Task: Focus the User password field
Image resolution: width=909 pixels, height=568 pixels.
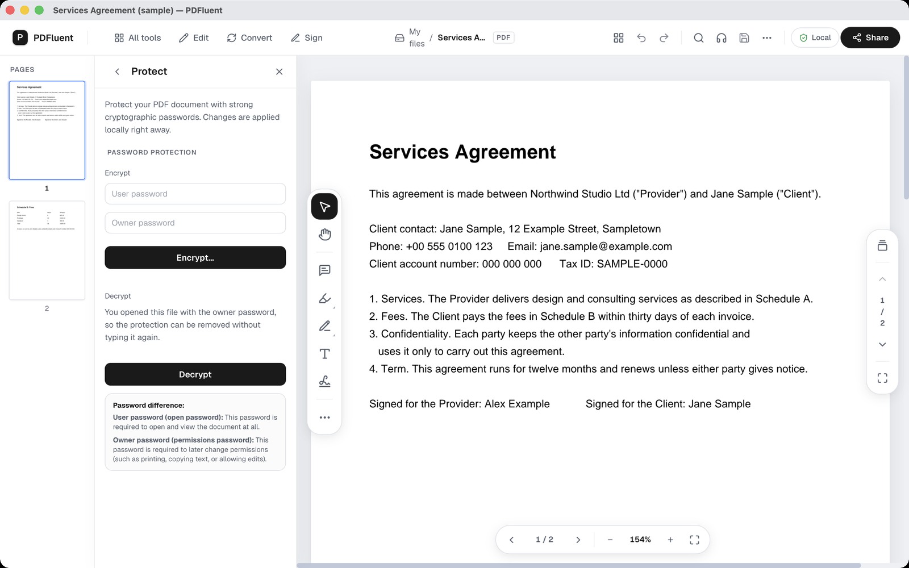Action: [195, 194]
